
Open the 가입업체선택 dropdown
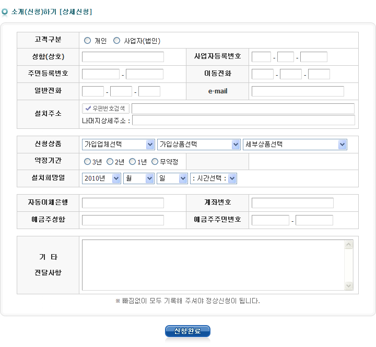(118, 145)
